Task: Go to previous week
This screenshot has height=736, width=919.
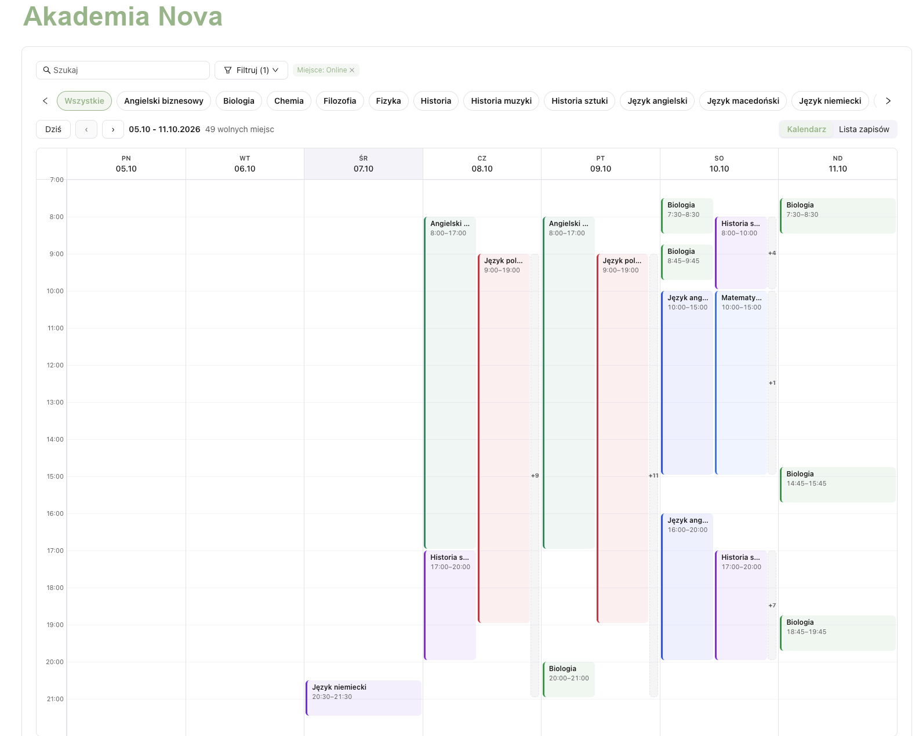Action: (x=86, y=129)
